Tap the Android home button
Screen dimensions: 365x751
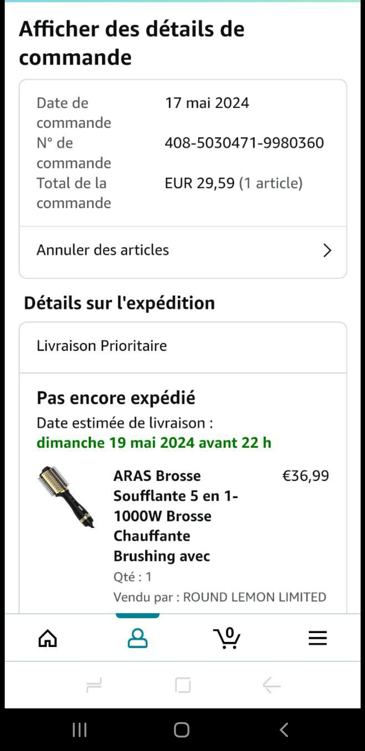182,730
